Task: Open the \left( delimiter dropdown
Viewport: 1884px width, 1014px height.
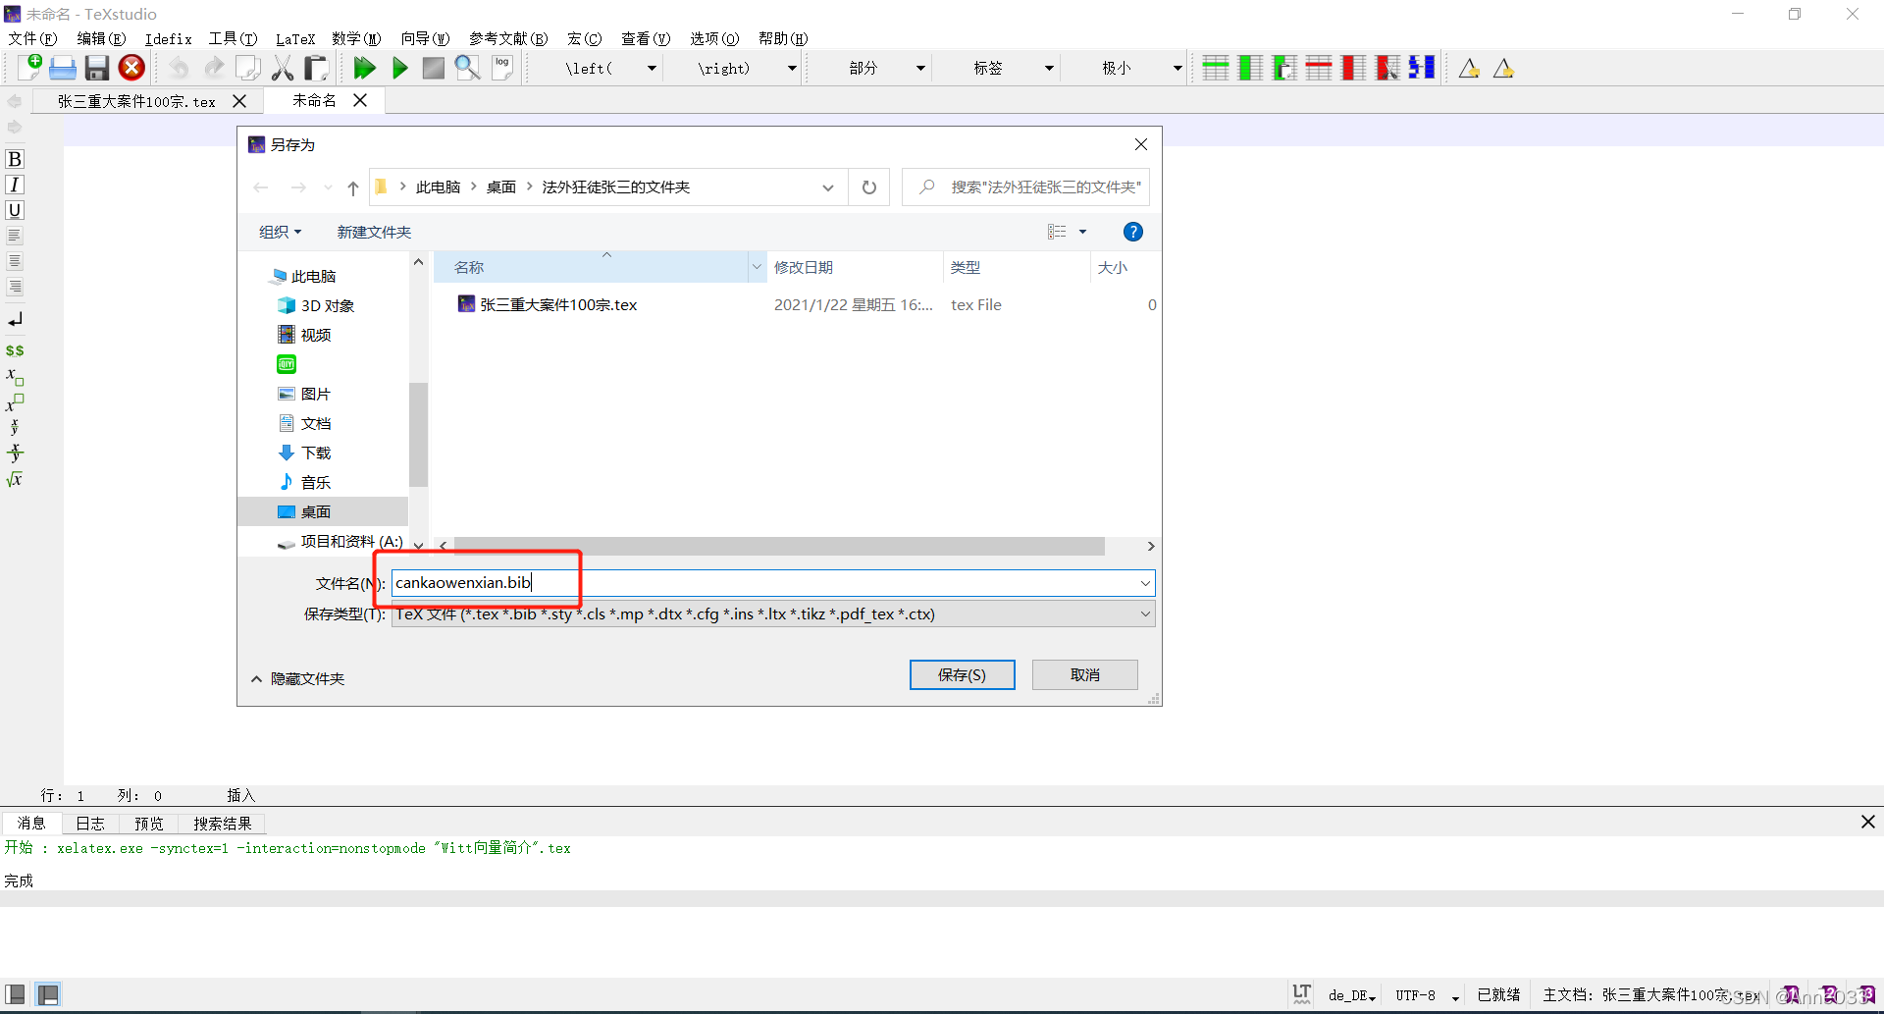Action: tap(652, 68)
